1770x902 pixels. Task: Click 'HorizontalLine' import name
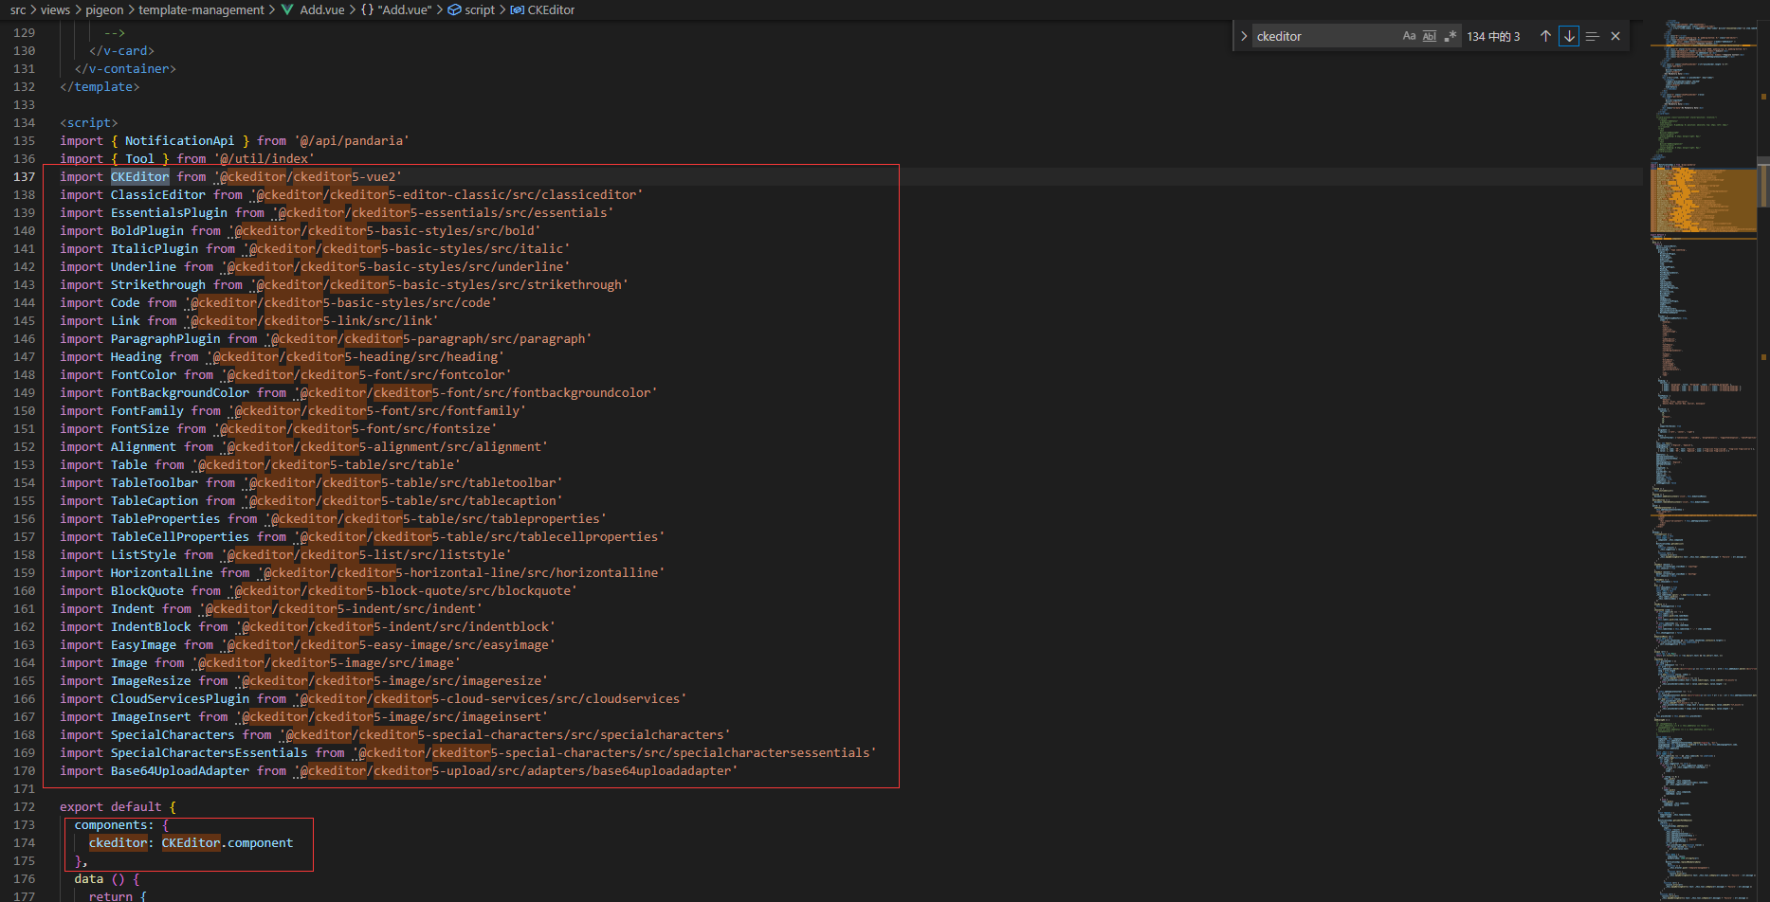coord(162,572)
